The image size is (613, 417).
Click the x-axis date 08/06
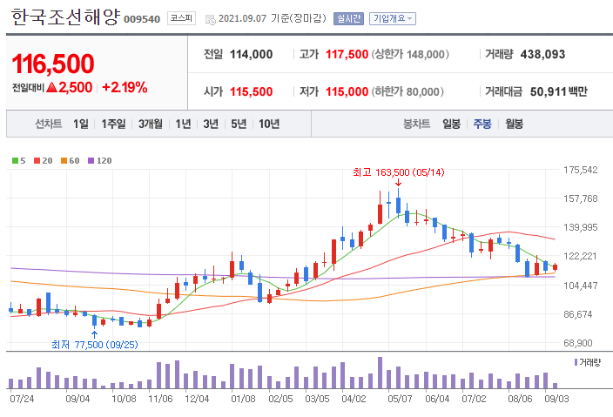(x=521, y=399)
